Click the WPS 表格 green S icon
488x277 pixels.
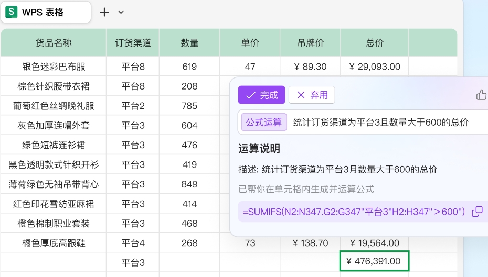click(12, 12)
